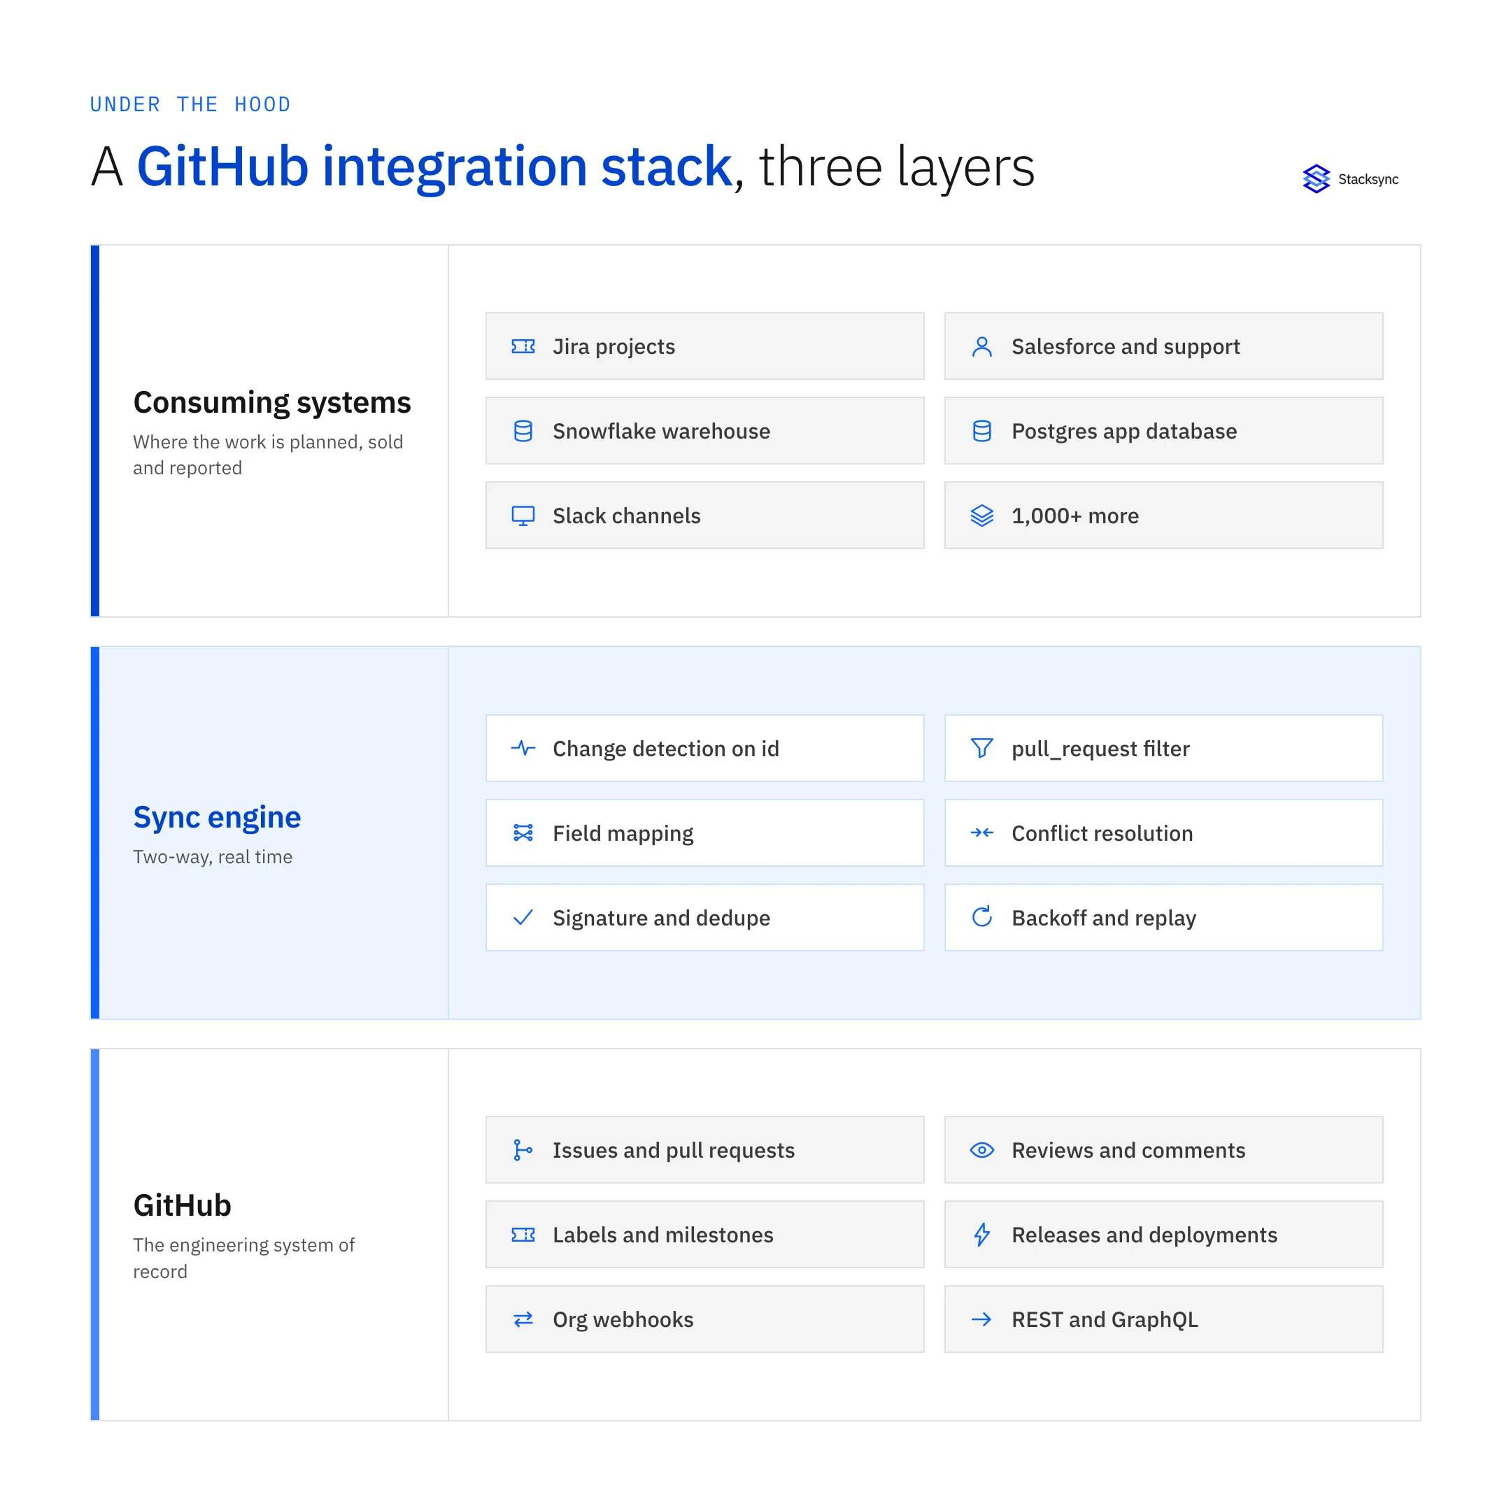The image size is (1511, 1511).
Task: Click the swap arrows icon beside Org webhooks
Action: click(x=523, y=1319)
